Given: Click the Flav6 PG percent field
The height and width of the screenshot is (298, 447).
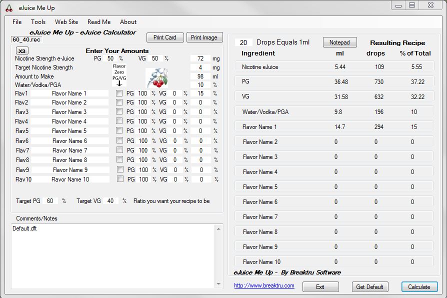Looking at the screenshot, I should [x=143, y=141].
